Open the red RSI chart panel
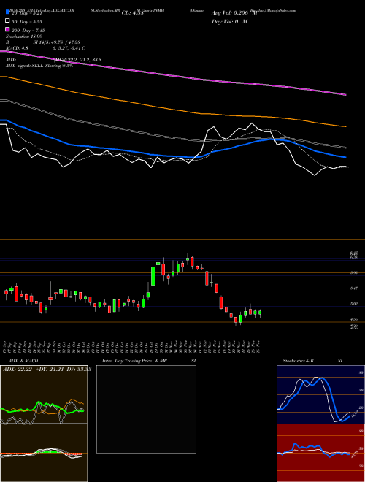The image size is (365, 482). coord(320,453)
